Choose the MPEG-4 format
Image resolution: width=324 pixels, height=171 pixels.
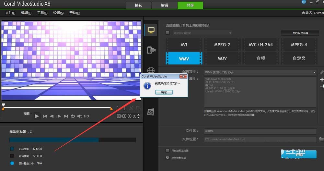(x=299, y=44)
